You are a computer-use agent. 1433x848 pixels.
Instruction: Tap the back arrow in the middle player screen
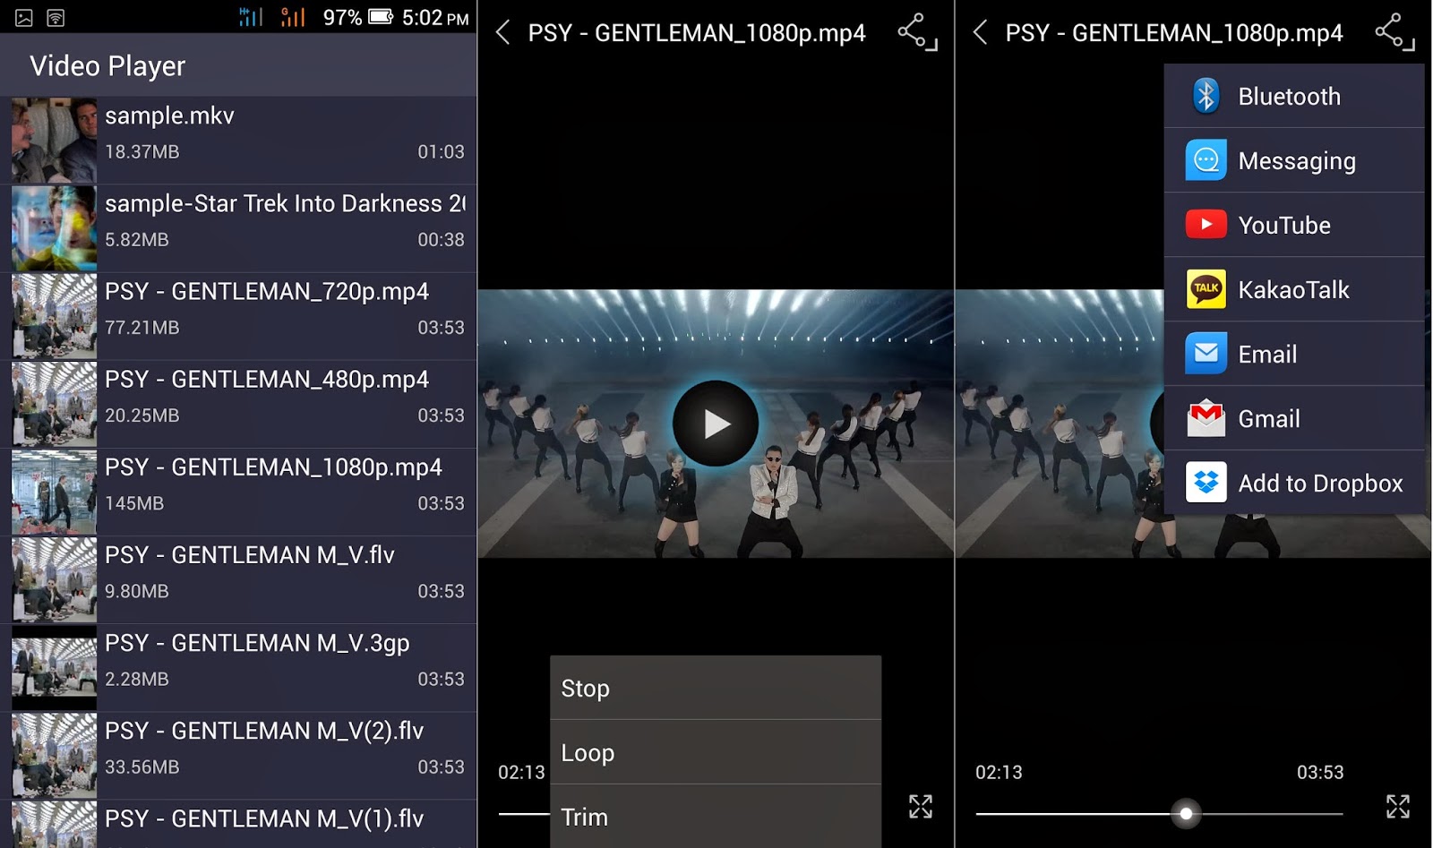tap(503, 33)
